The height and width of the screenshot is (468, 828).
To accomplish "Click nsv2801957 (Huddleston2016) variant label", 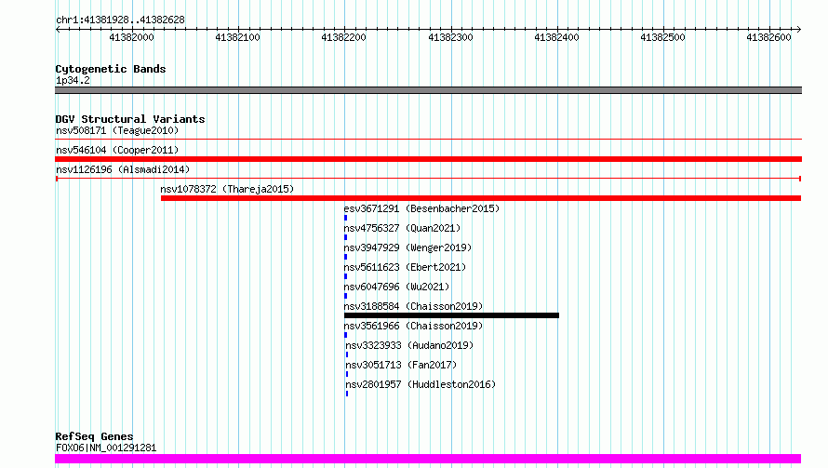I will click(421, 384).
